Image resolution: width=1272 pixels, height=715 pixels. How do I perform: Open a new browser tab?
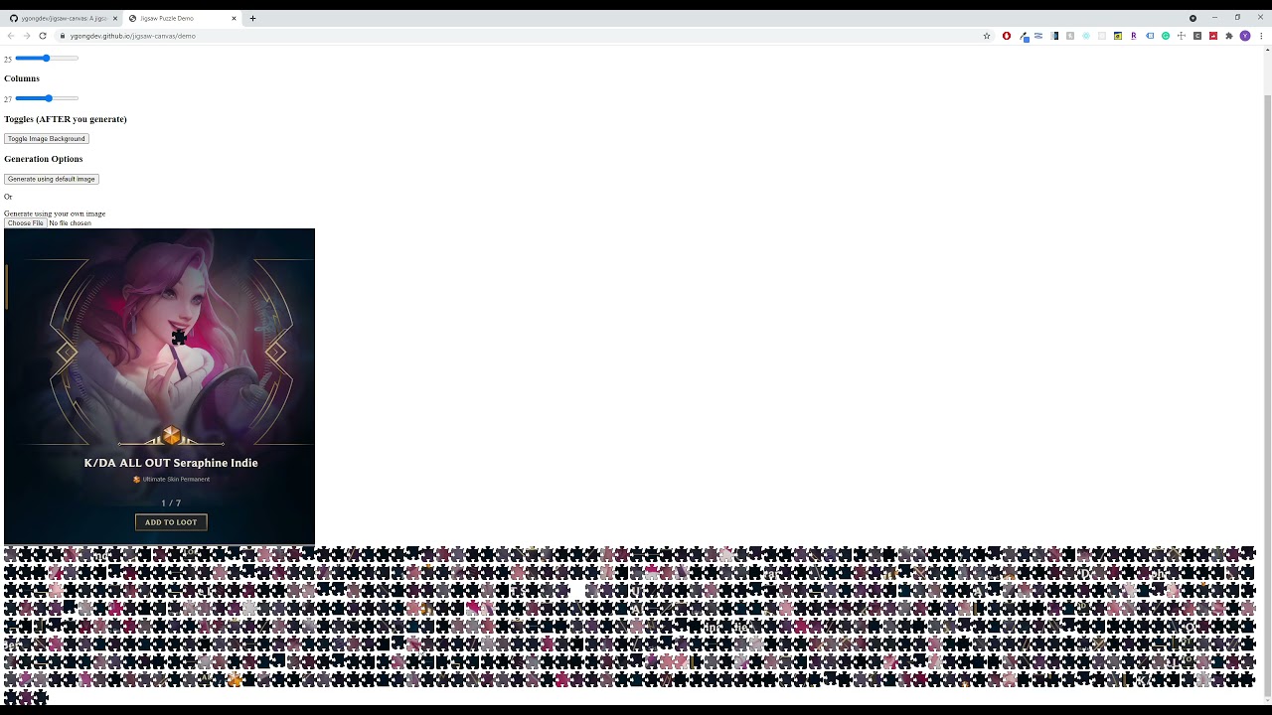coord(252,18)
